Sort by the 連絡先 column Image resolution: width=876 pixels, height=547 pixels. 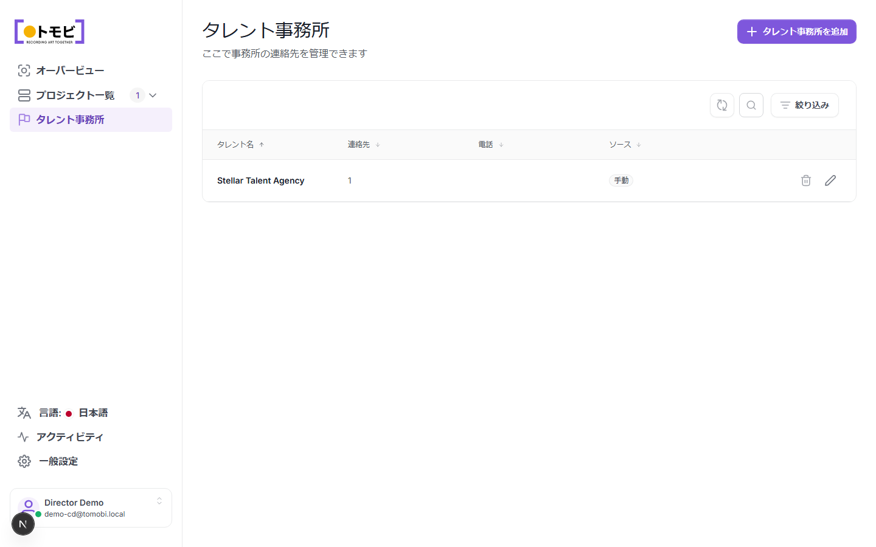tap(364, 145)
